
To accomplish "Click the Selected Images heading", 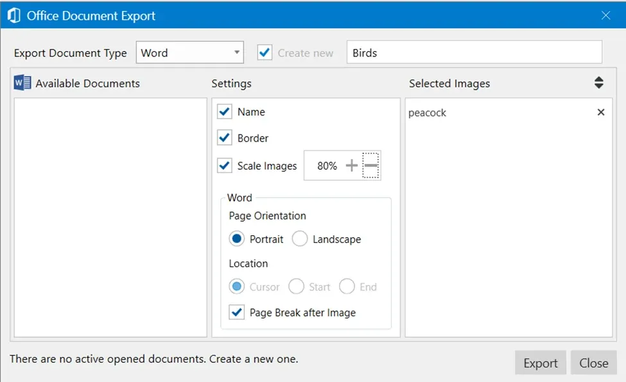I will coord(449,83).
